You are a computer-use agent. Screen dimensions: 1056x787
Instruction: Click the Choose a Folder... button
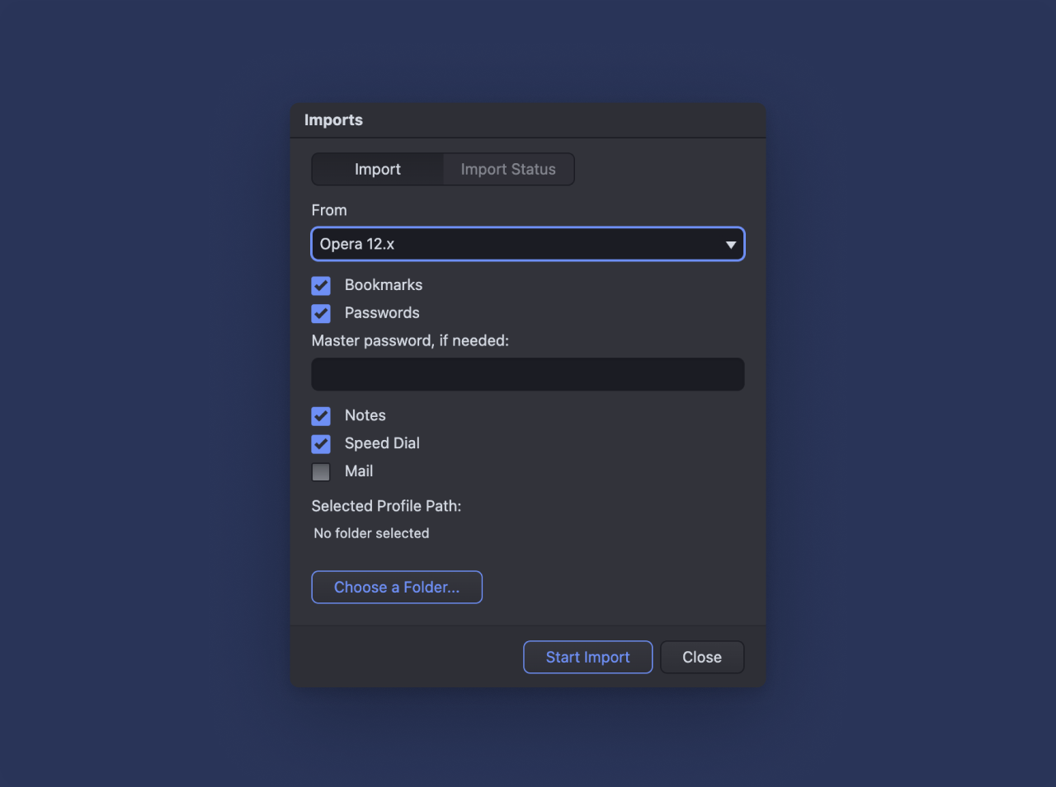pos(397,587)
